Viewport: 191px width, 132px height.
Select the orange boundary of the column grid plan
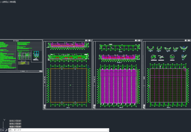[68, 86]
